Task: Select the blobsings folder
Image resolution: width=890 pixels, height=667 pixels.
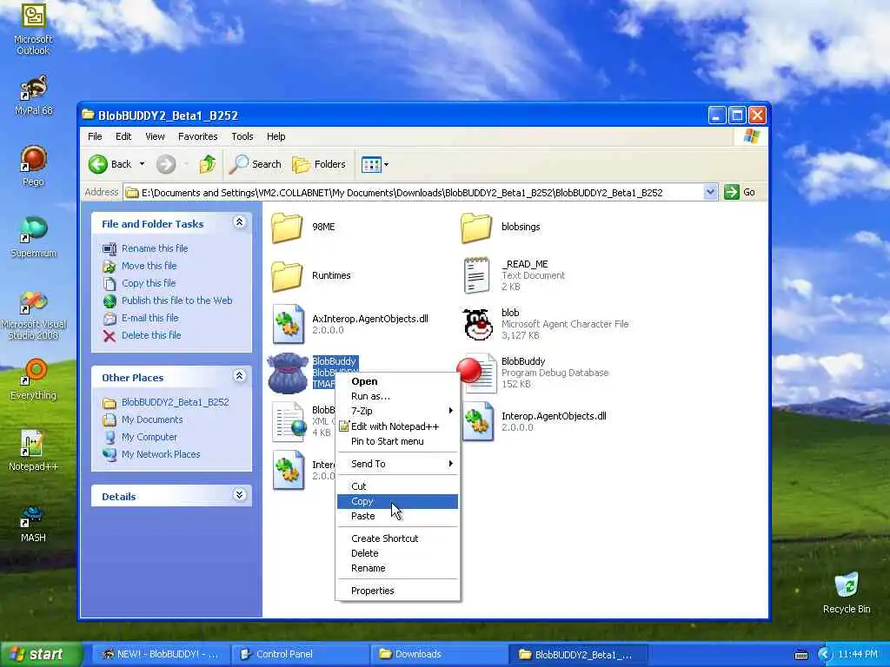Action: (x=501, y=227)
